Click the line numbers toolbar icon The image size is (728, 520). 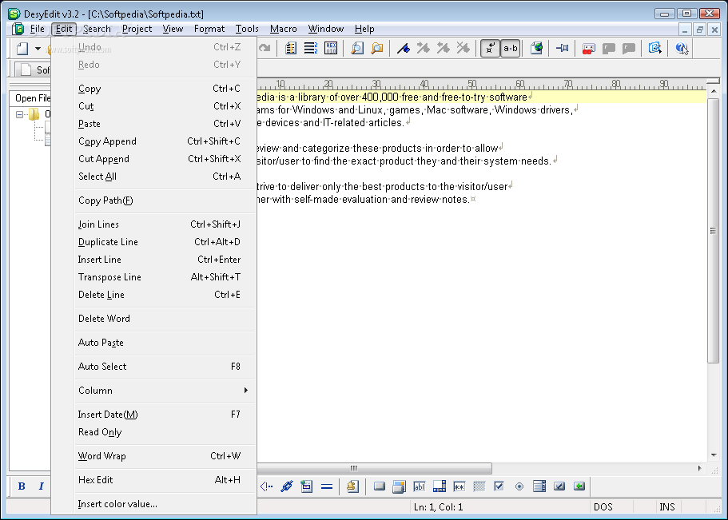click(291, 48)
